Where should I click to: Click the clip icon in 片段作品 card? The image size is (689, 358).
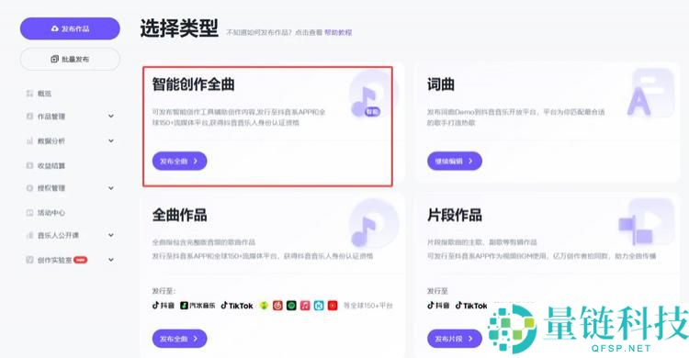(x=646, y=222)
